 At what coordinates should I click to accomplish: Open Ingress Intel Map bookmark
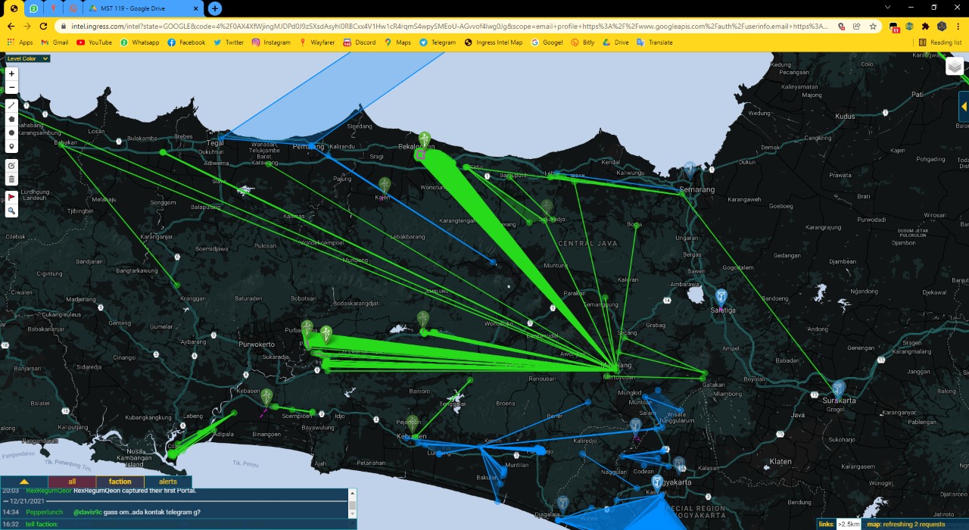pyautogui.click(x=493, y=42)
